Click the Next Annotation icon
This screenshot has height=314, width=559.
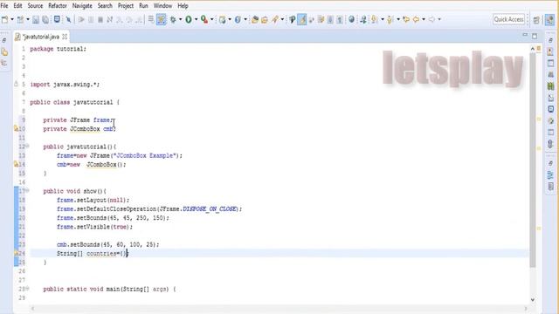tap(374, 19)
